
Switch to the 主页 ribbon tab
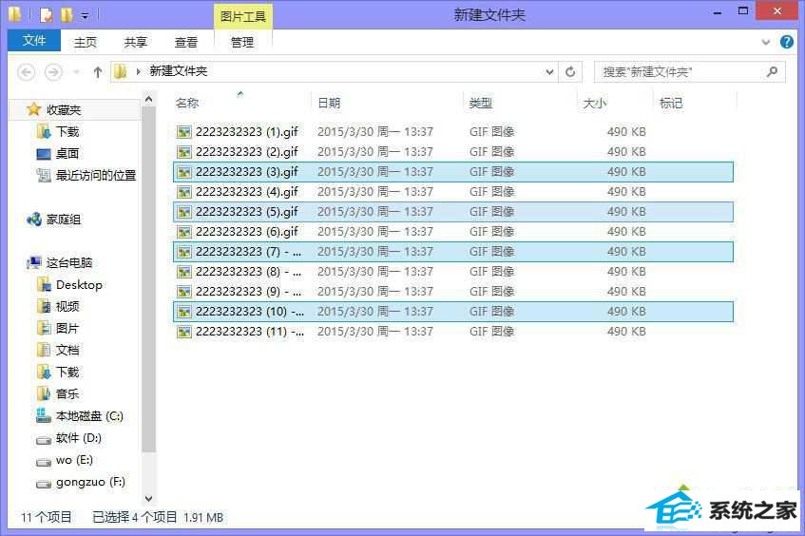click(86, 42)
